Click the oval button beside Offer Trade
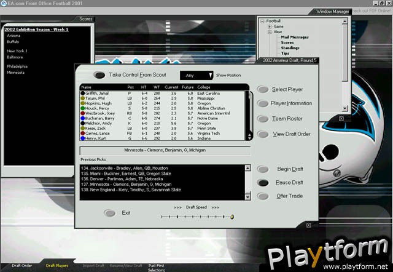 (x=263, y=196)
